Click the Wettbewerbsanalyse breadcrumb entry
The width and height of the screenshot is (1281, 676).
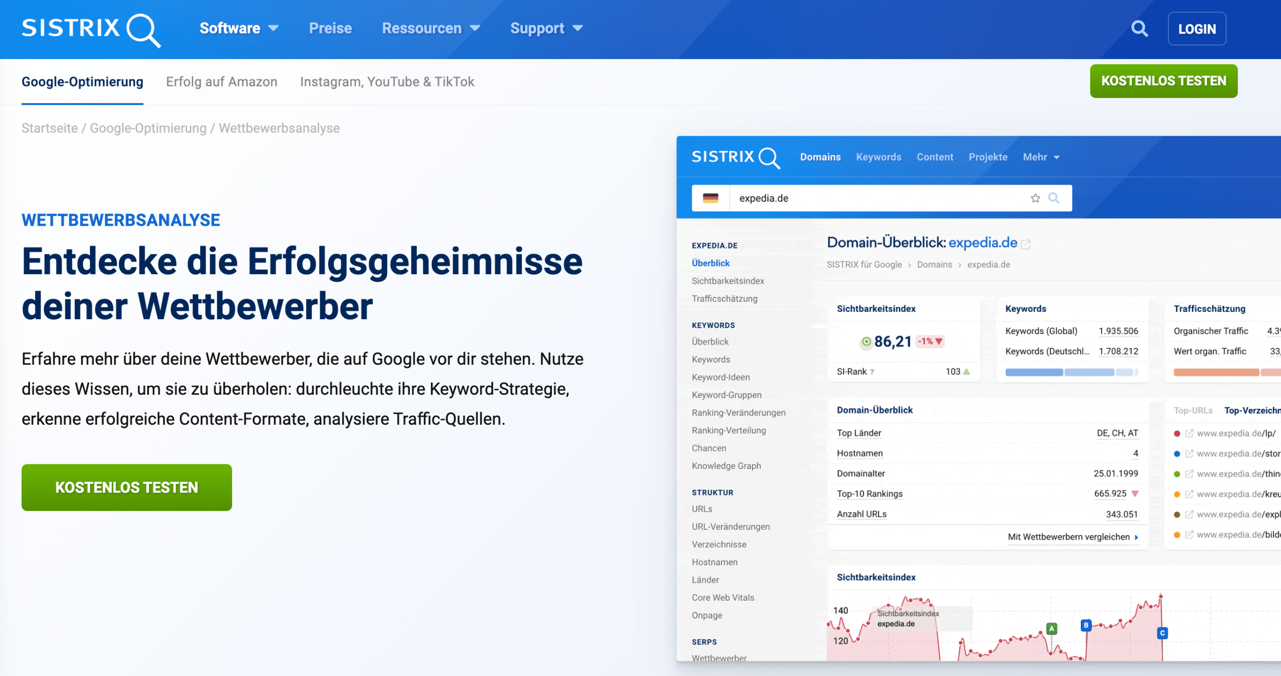click(279, 128)
